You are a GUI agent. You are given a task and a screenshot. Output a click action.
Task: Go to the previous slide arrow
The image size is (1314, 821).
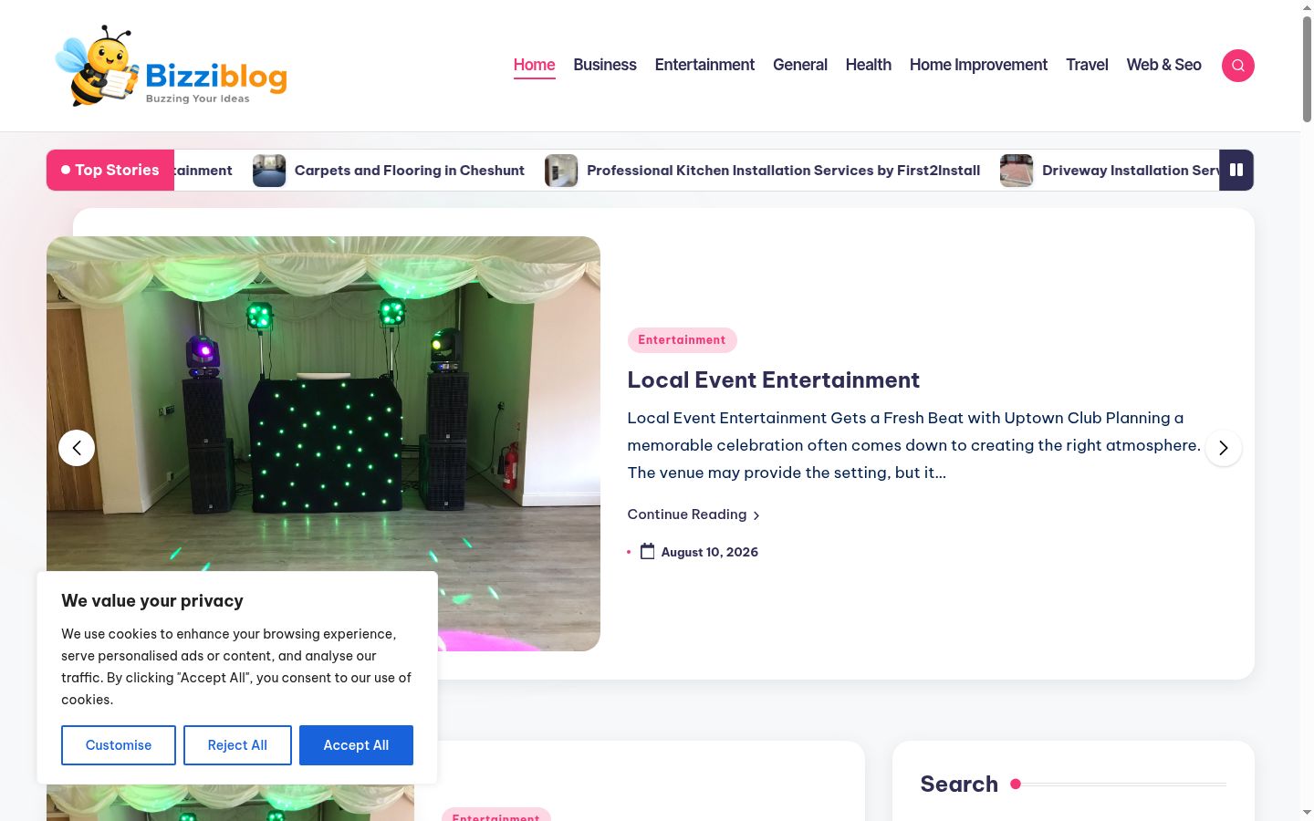[x=77, y=448]
